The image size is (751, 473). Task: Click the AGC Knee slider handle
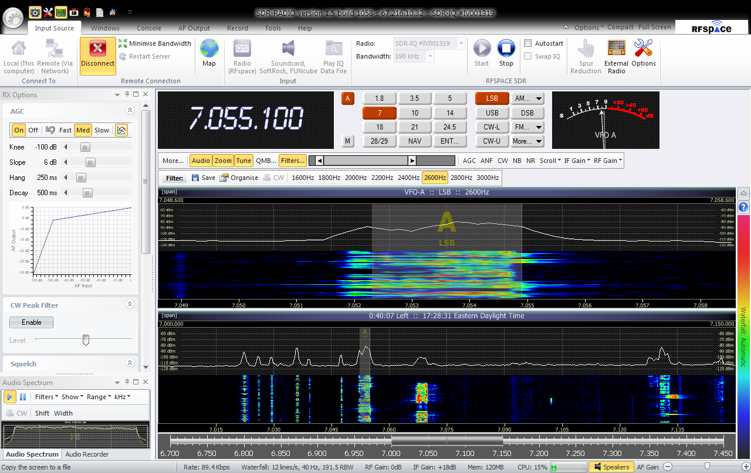[85, 147]
